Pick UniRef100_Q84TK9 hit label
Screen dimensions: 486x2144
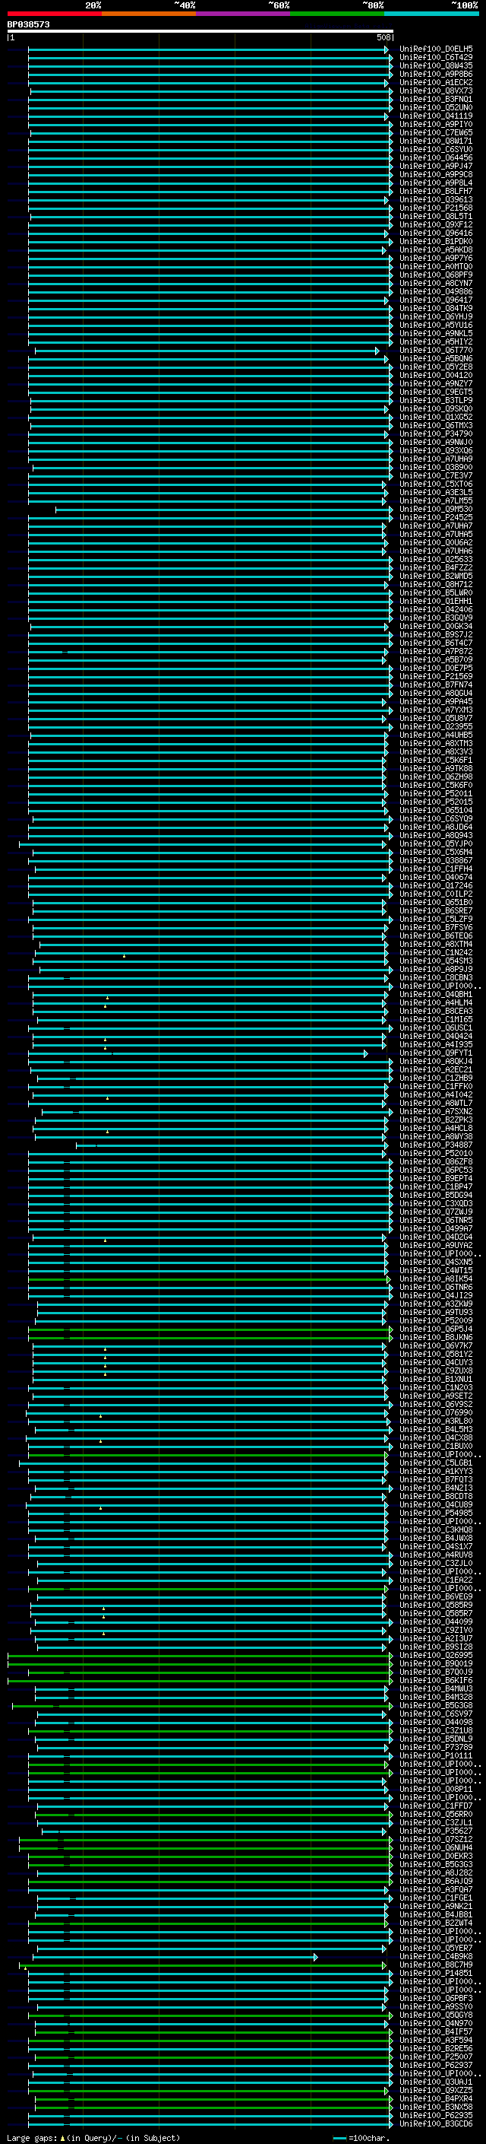click(x=436, y=308)
